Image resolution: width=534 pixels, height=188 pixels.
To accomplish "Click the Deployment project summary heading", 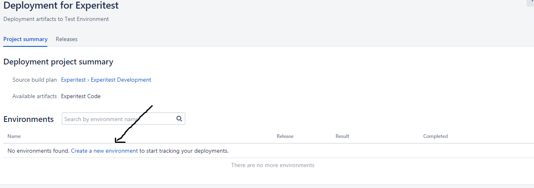I will tap(58, 62).
